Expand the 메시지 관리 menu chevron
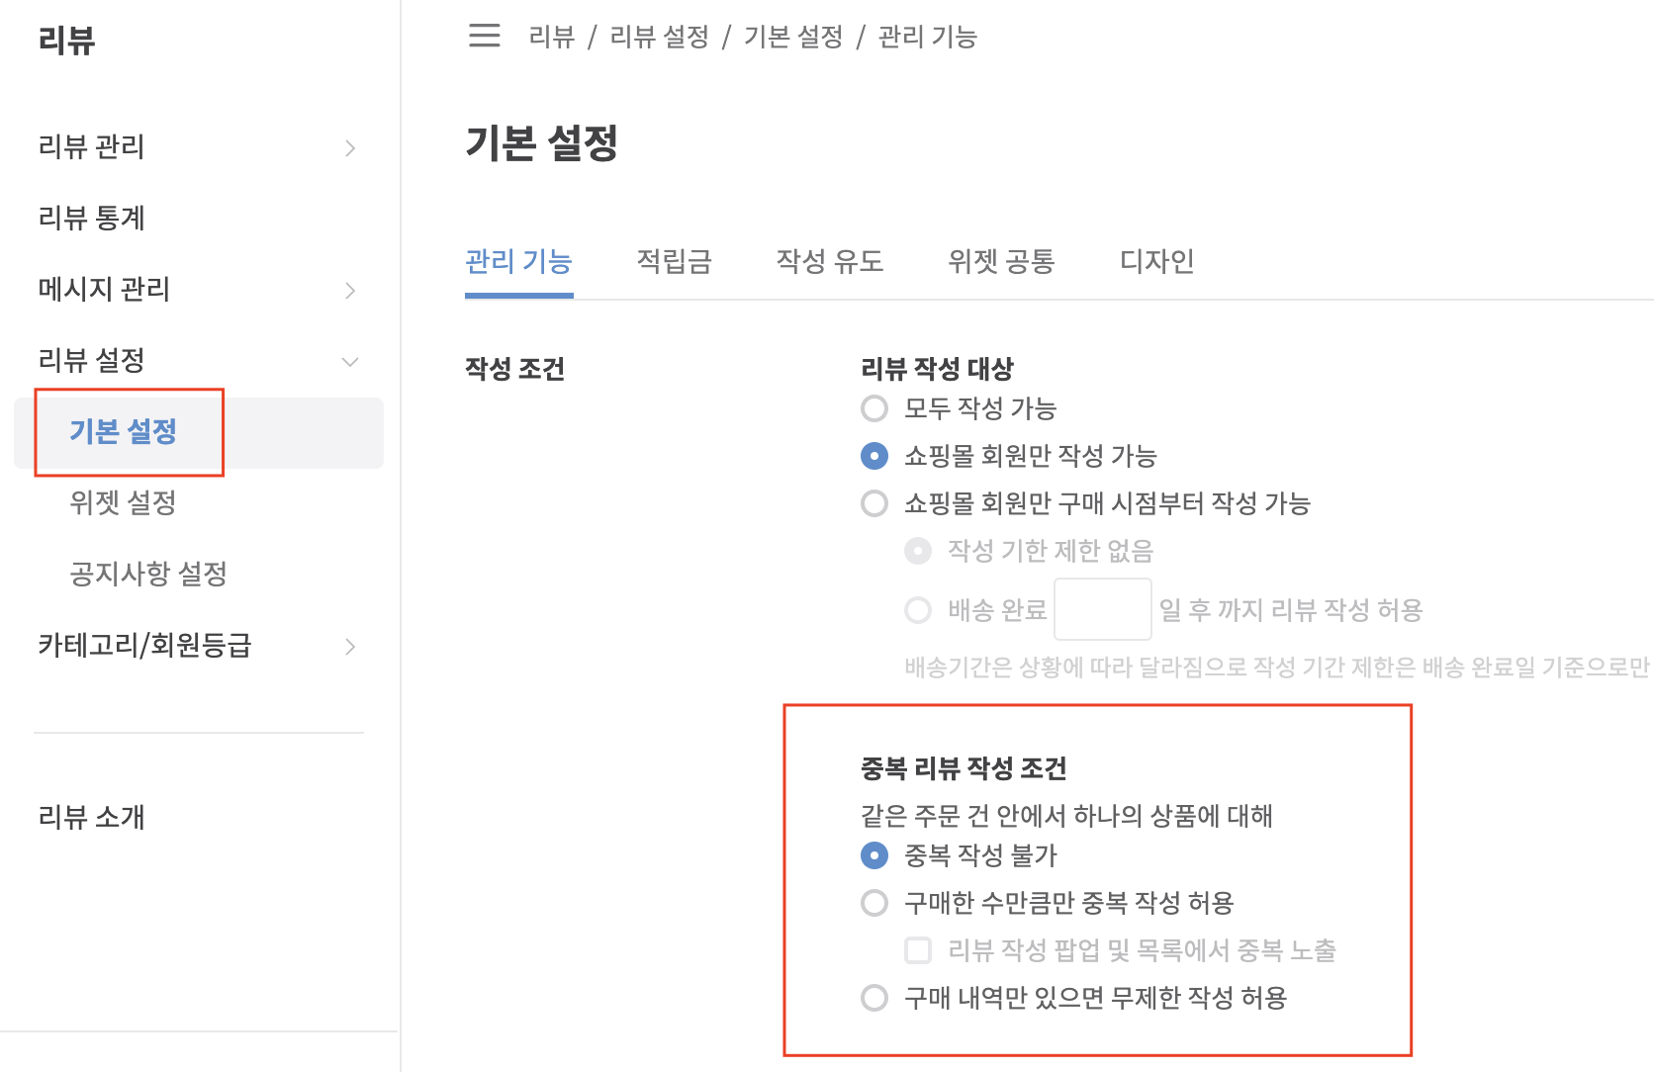 tap(350, 291)
